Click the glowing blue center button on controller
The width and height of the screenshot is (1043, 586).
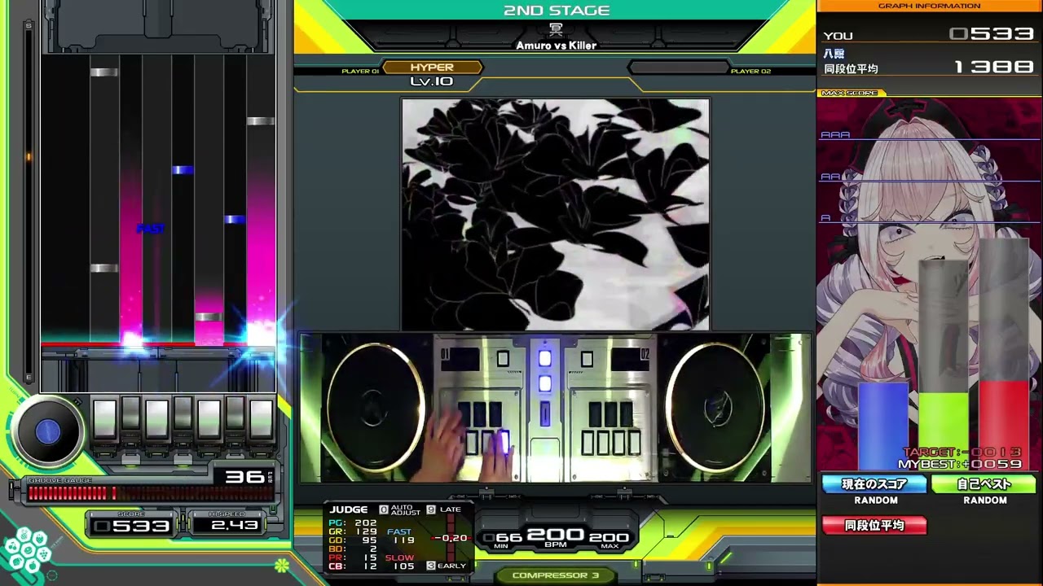point(544,358)
